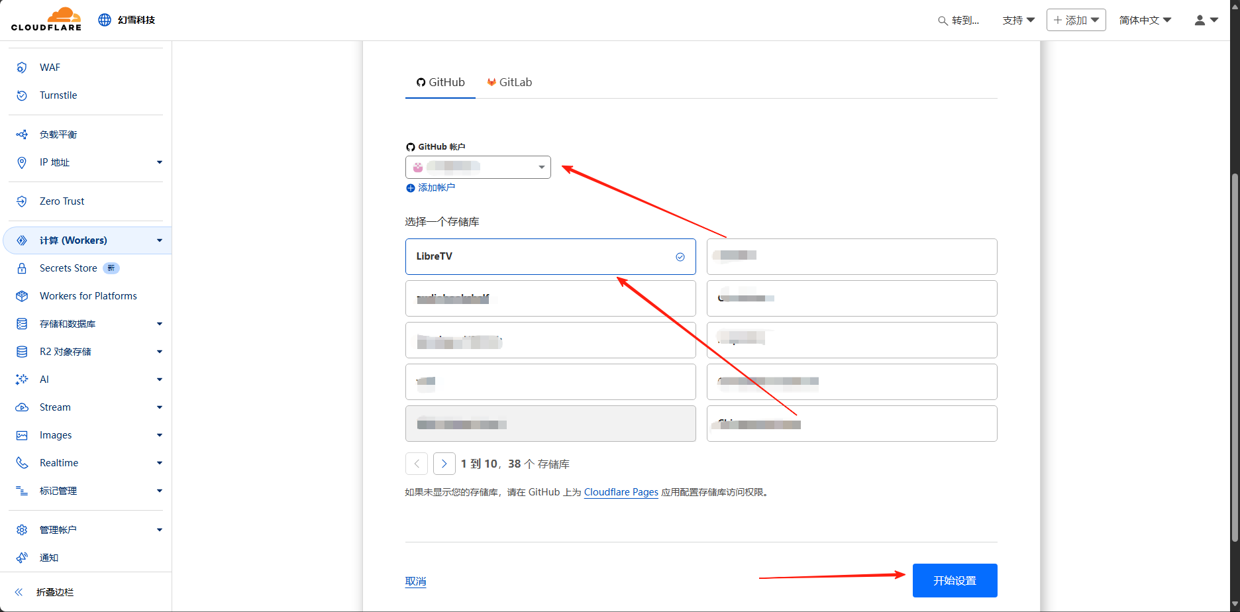The height and width of the screenshot is (612, 1240).
Task: Click the Images picture icon
Action: pos(22,435)
